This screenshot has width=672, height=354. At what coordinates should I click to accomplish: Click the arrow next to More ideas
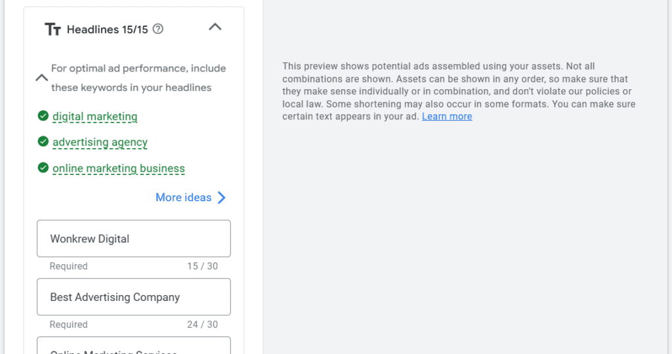coord(222,197)
